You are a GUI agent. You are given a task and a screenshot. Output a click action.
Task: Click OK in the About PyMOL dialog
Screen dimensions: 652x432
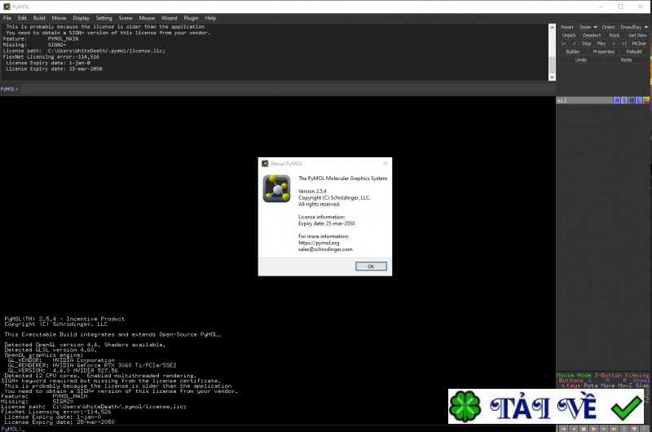click(x=371, y=266)
